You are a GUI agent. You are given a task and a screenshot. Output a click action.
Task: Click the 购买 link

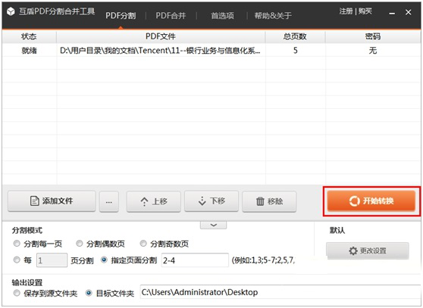[365, 11]
